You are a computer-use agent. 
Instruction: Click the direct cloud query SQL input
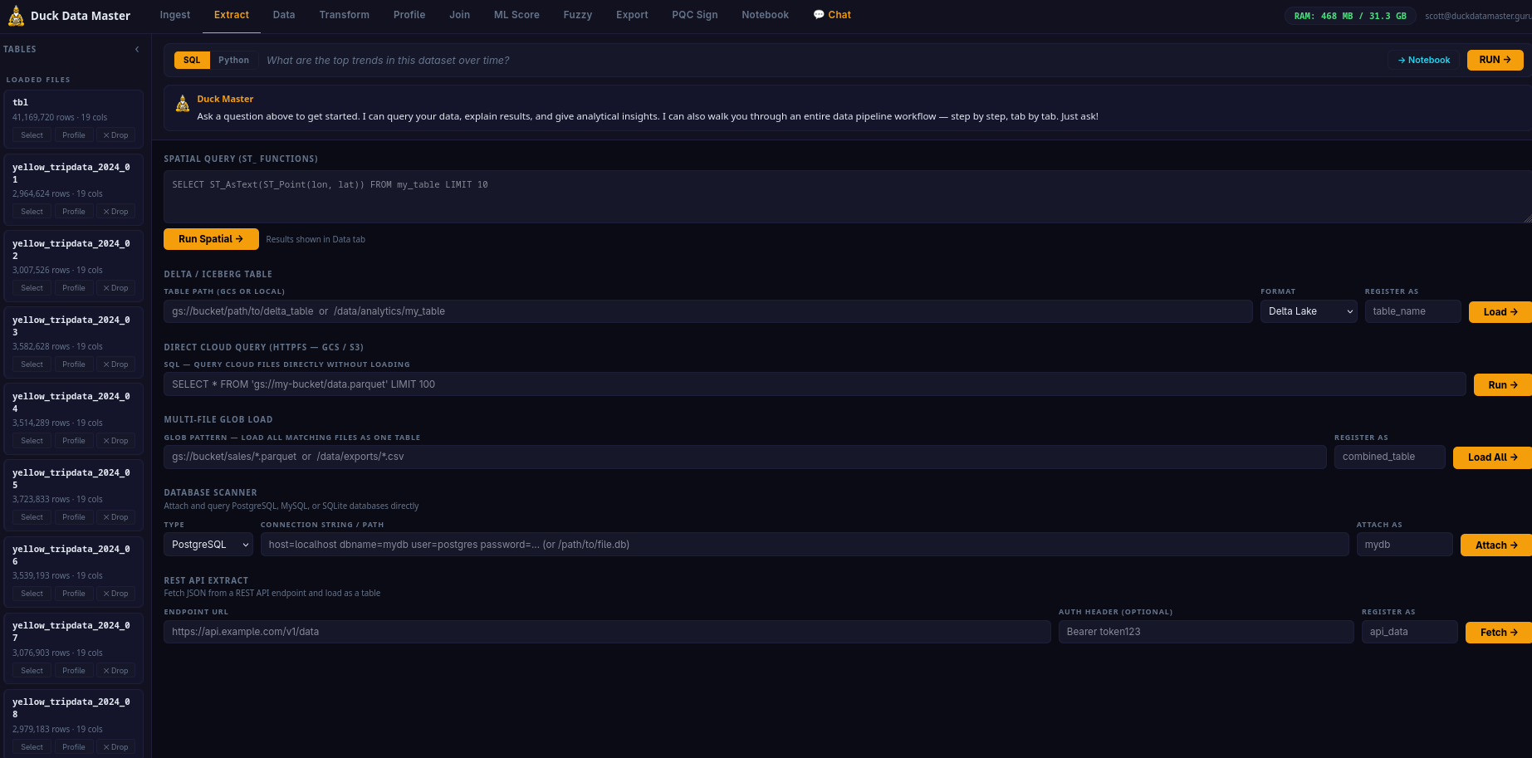pyautogui.click(x=815, y=384)
